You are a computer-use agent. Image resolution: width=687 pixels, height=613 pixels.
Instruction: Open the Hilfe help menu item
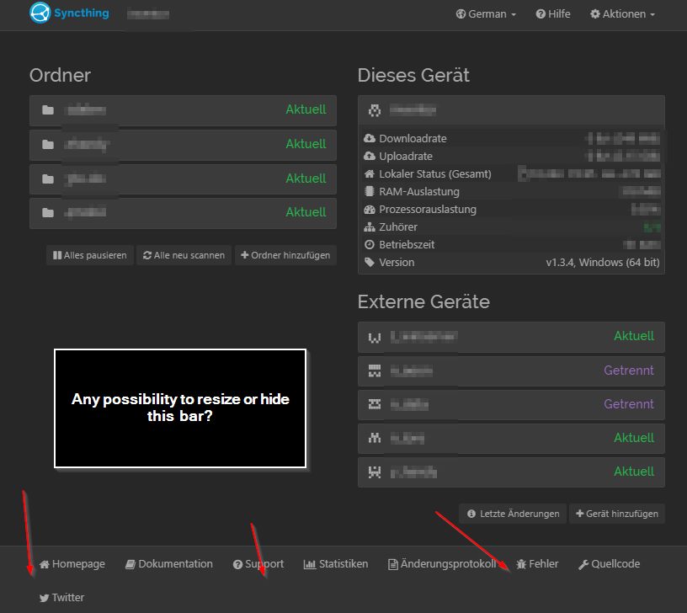tap(553, 14)
